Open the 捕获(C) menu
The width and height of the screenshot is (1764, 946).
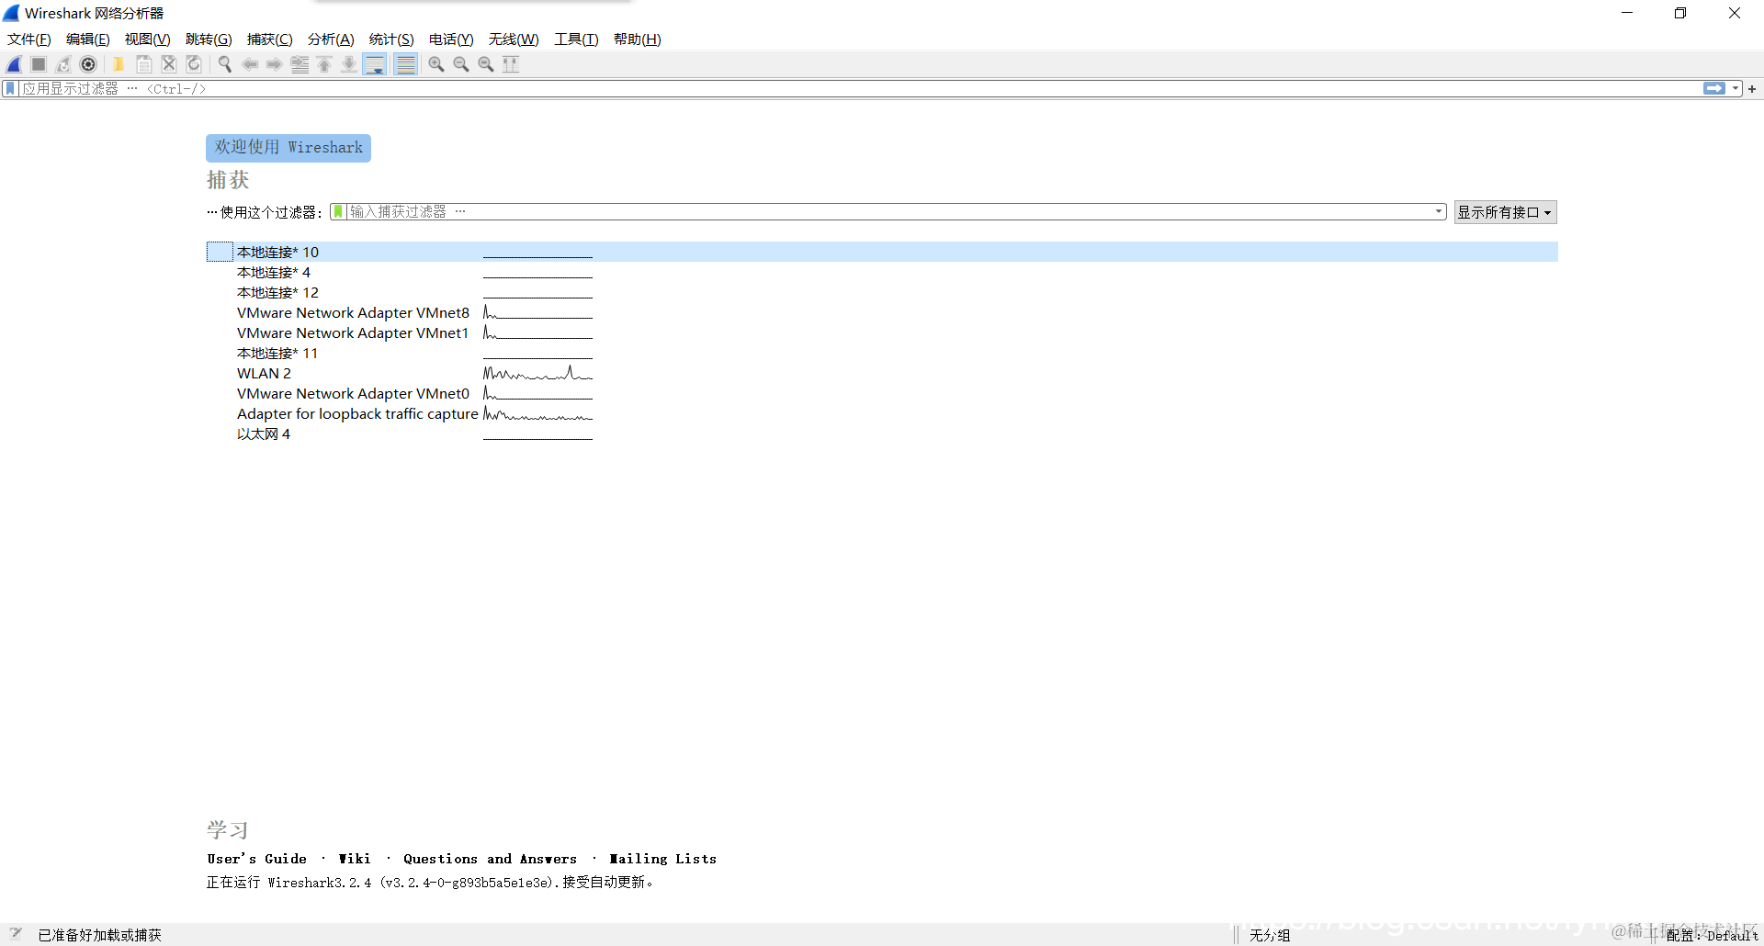269,39
